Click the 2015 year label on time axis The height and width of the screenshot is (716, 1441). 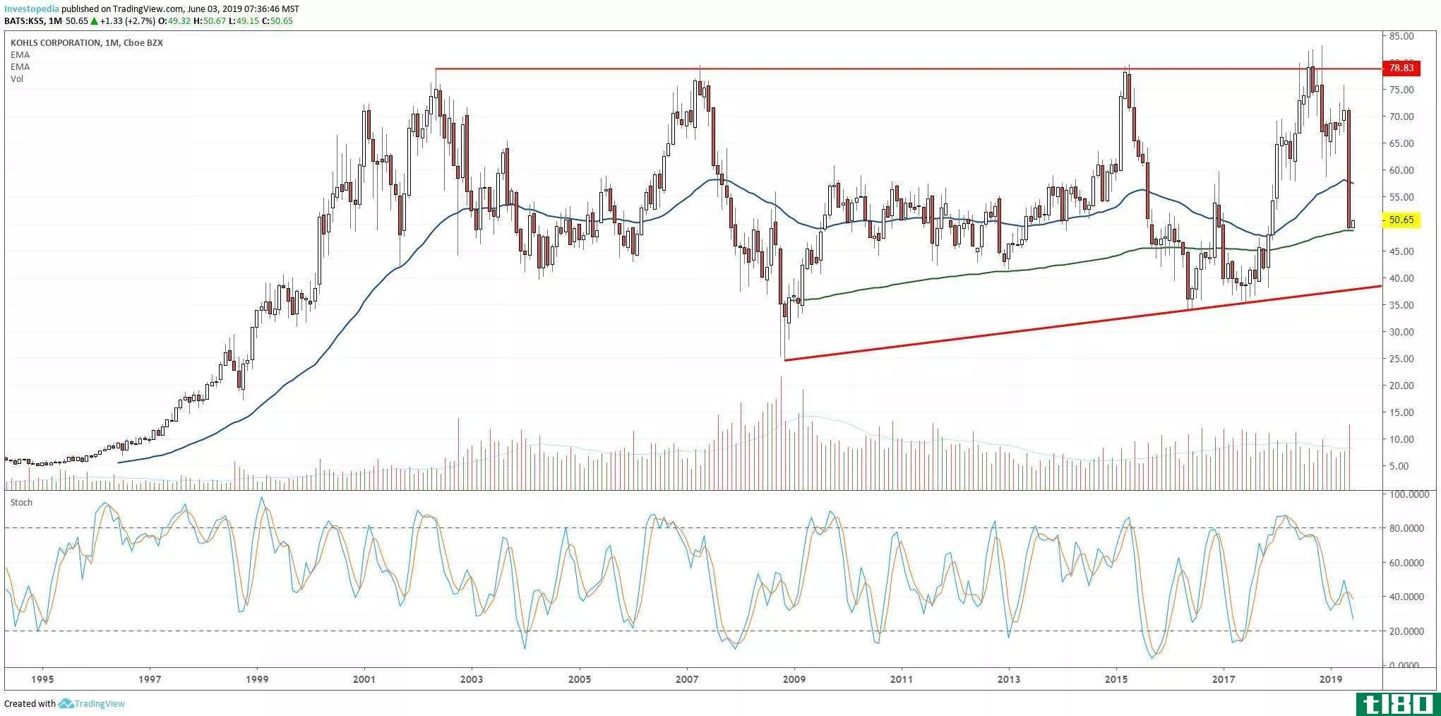coord(1116,679)
